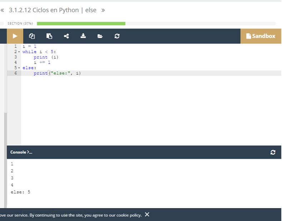Download the code file

[x=83, y=36]
